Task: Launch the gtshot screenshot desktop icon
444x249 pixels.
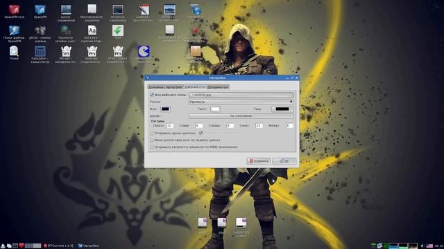Action: 40,30
